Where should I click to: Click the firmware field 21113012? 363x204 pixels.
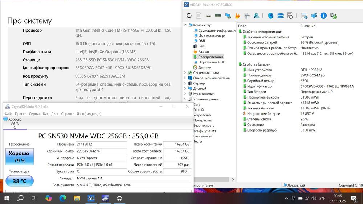pos(101,144)
